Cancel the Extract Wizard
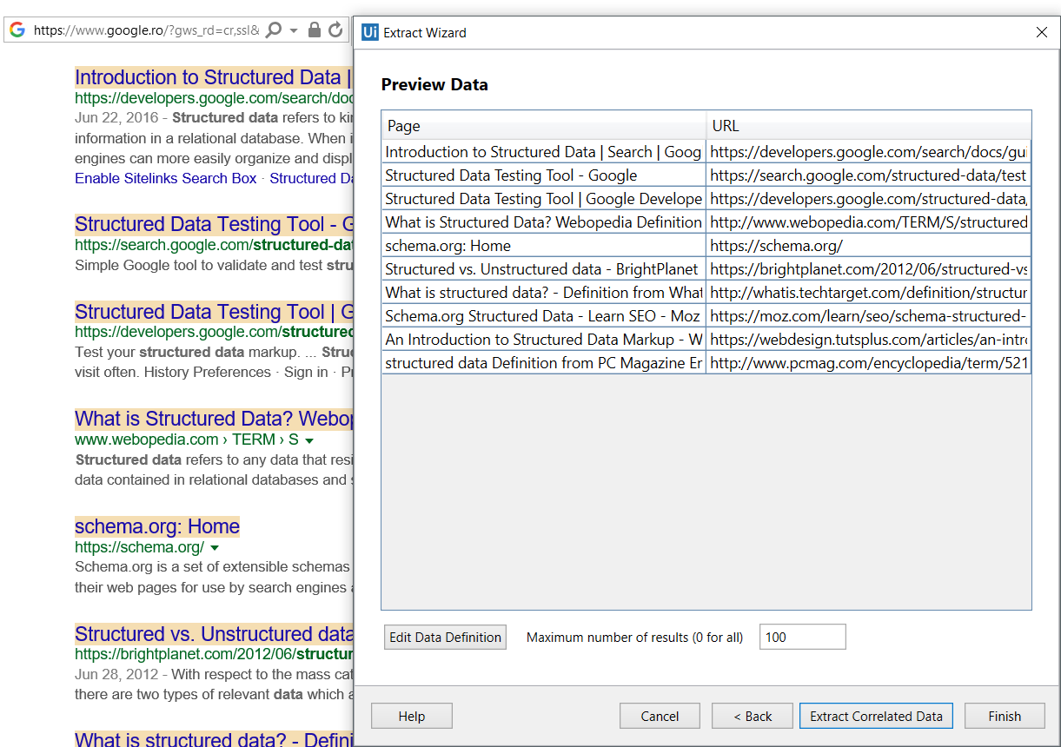The image size is (1061, 747). (660, 716)
